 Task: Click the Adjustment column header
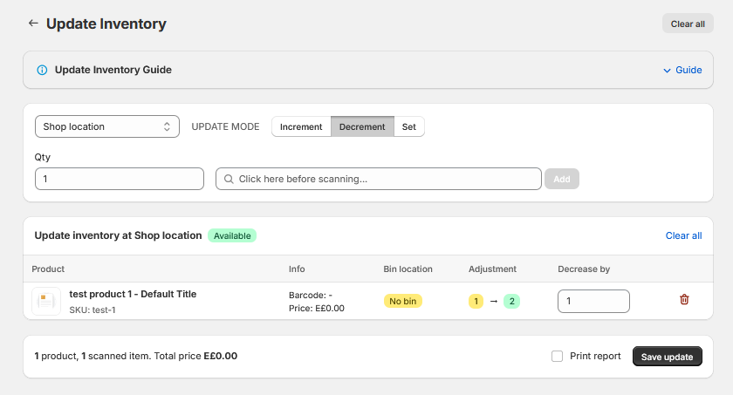(492, 269)
